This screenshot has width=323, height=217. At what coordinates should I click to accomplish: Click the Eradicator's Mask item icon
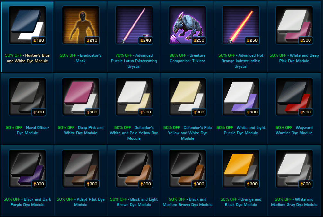(x=81, y=25)
